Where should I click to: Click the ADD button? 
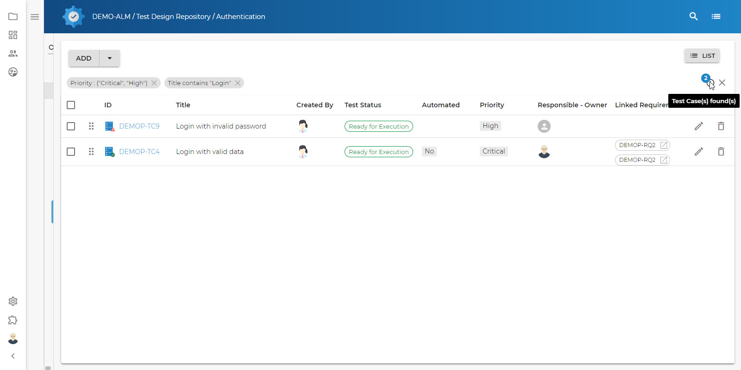[x=84, y=58]
